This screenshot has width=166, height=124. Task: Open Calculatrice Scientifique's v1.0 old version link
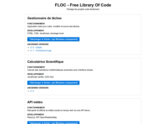pyautogui.click(x=32, y=91)
